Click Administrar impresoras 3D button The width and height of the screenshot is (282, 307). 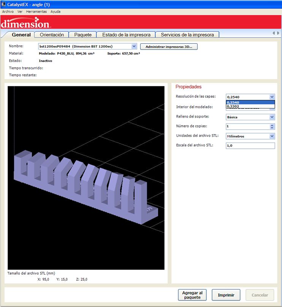tap(169, 46)
